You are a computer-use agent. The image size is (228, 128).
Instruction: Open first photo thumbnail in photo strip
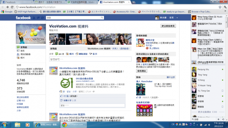(x=57, y=39)
